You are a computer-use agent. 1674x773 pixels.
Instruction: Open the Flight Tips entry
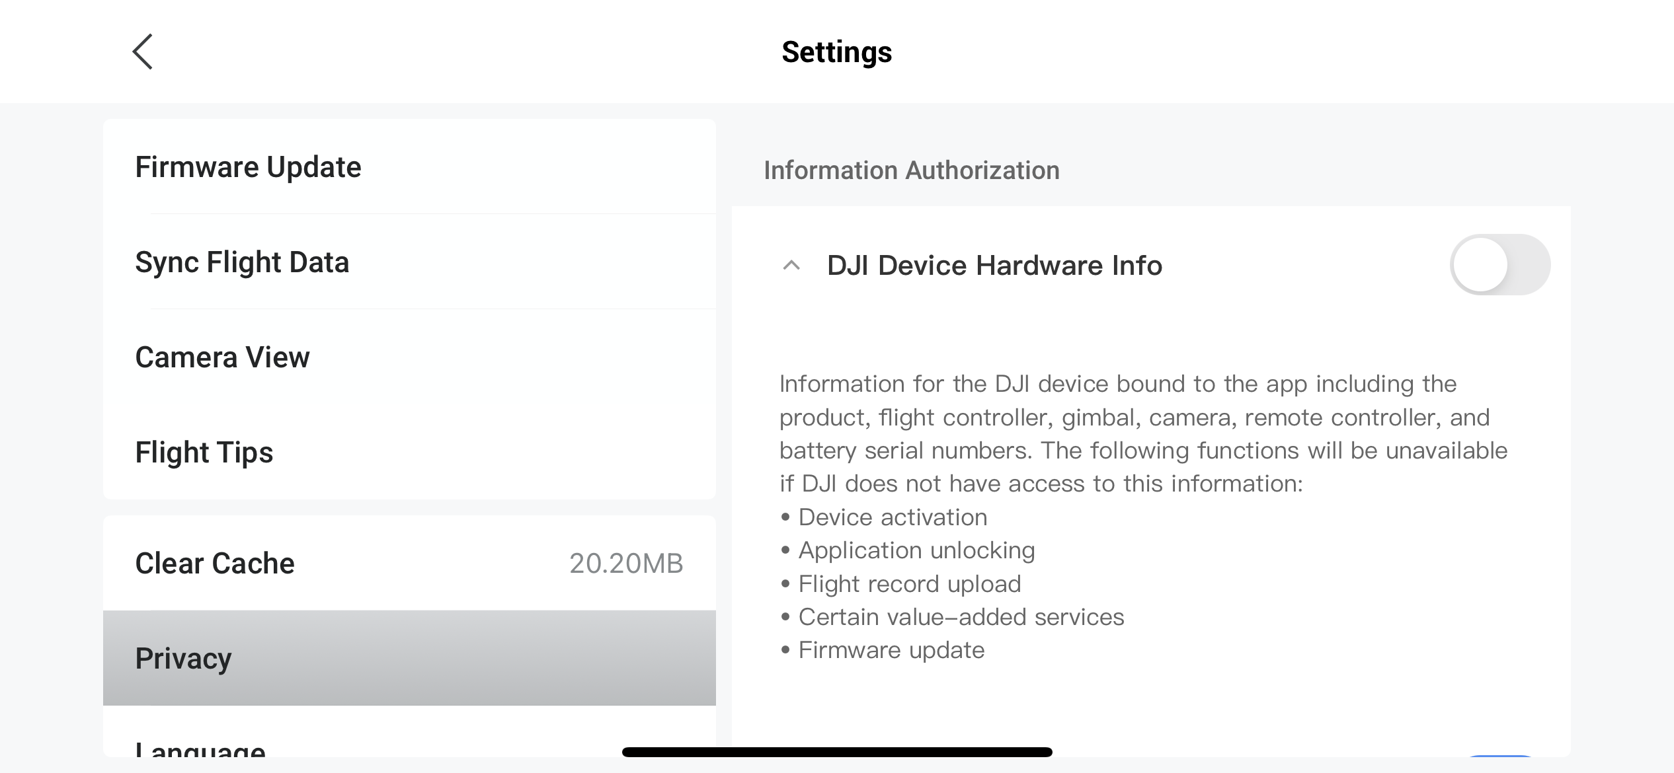coord(204,453)
